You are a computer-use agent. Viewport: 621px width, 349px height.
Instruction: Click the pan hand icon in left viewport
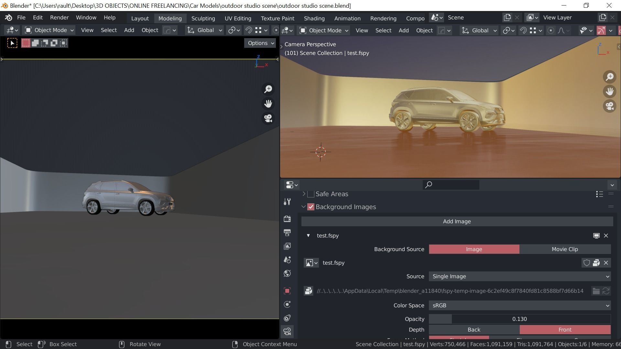click(268, 104)
